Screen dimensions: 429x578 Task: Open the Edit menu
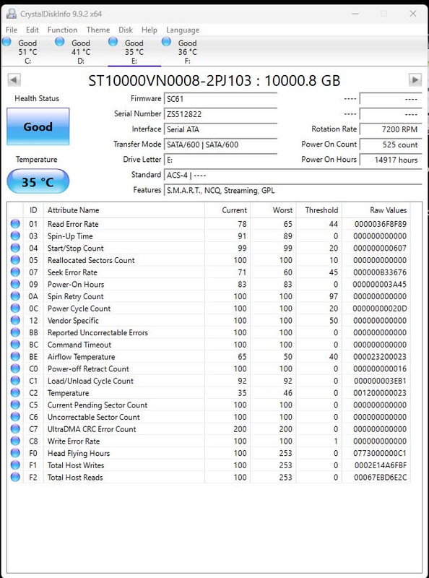click(x=32, y=30)
